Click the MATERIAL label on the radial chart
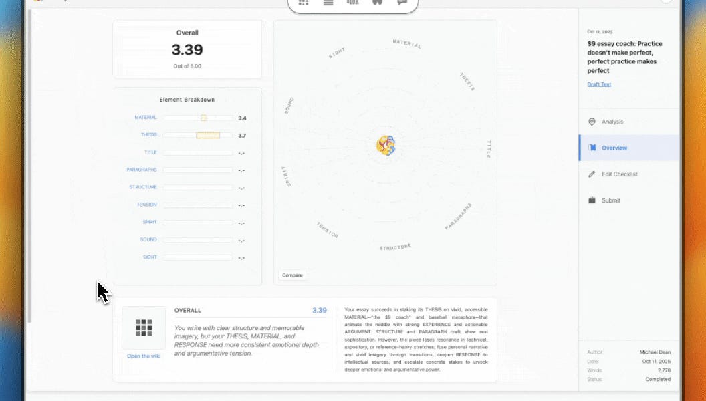 407,43
